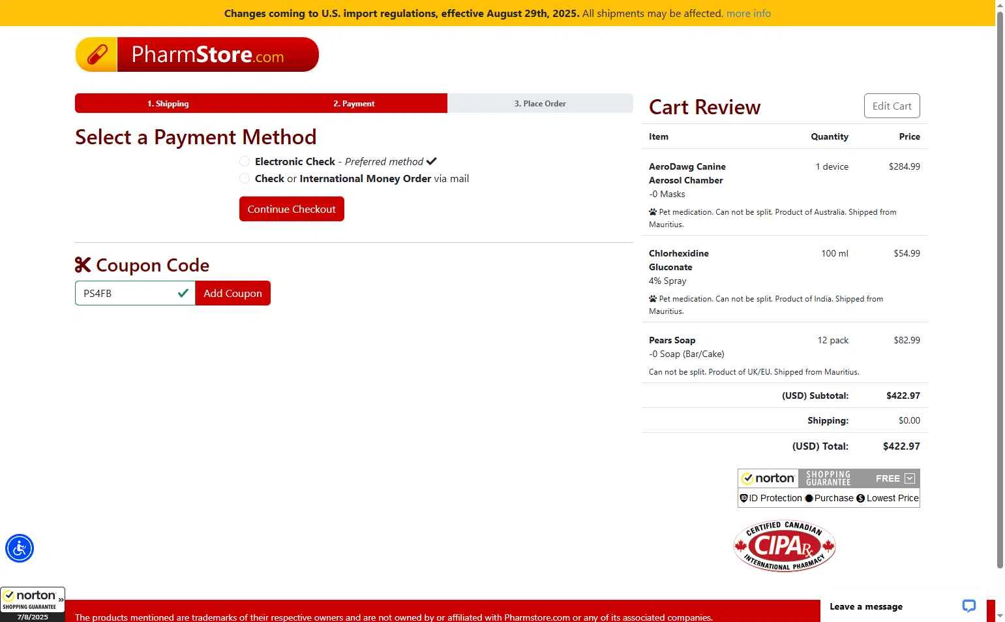Click the CIPA certified pharmacy seal
The width and height of the screenshot is (1005, 622).
point(785,546)
